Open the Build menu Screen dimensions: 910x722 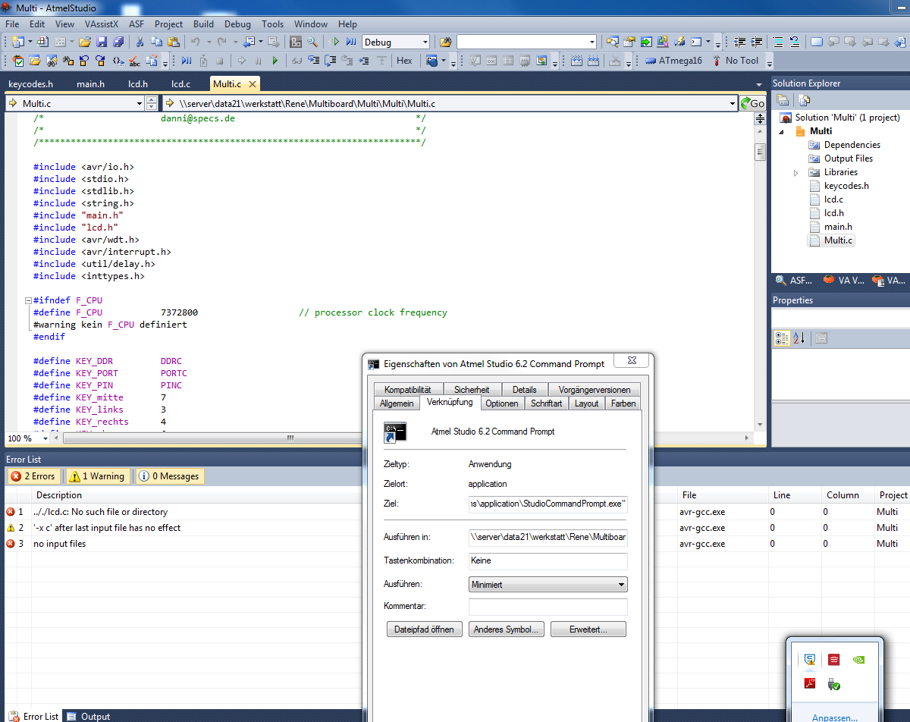pos(203,24)
